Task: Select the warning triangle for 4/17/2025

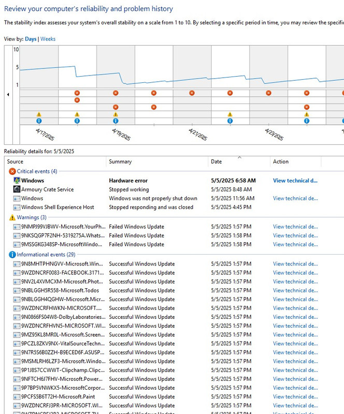Action: 39,114
